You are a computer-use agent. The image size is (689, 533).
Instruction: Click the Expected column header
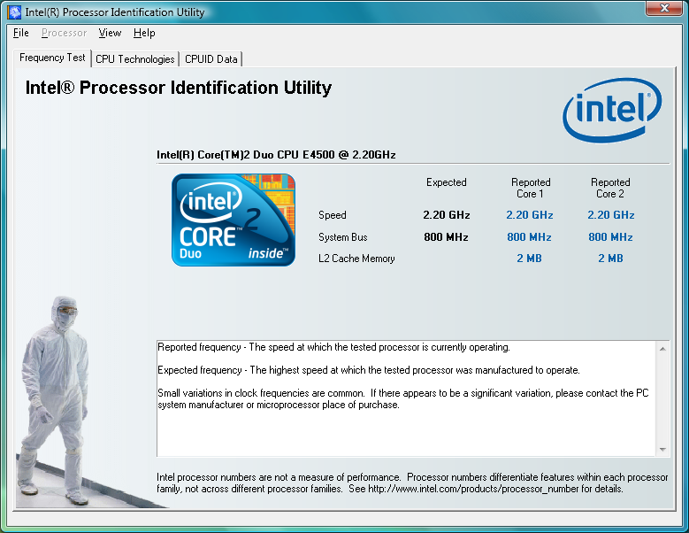pyautogui.click(x=447, y=182)
